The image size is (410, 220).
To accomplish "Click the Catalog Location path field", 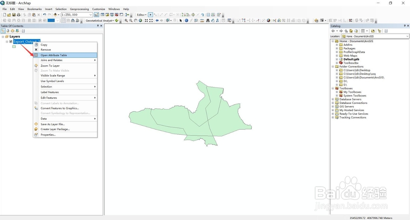I will (x=375, y=37).
